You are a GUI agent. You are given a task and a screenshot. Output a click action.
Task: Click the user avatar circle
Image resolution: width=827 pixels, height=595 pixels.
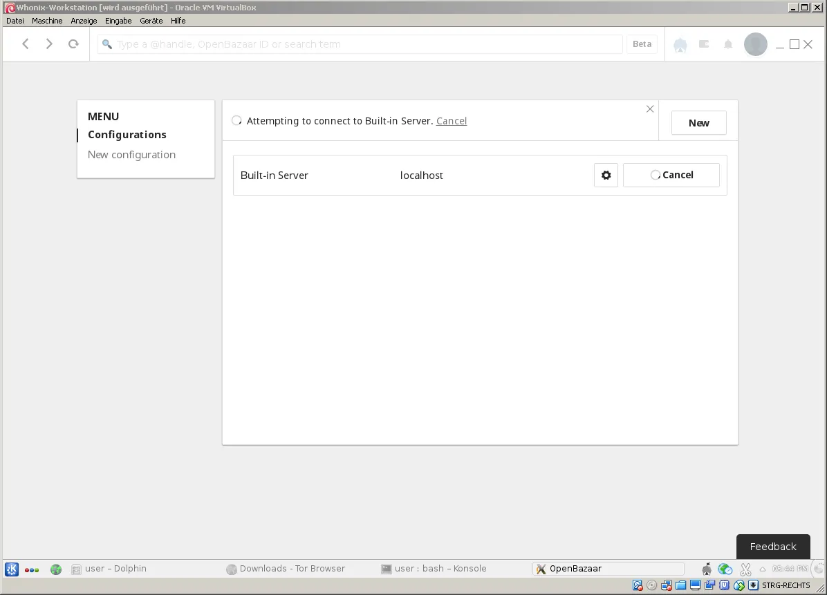tap(755, 44)
